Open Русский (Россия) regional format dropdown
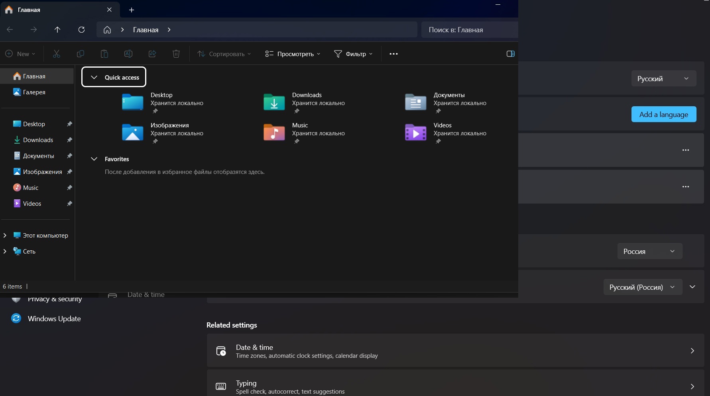 tap(643, 287)
